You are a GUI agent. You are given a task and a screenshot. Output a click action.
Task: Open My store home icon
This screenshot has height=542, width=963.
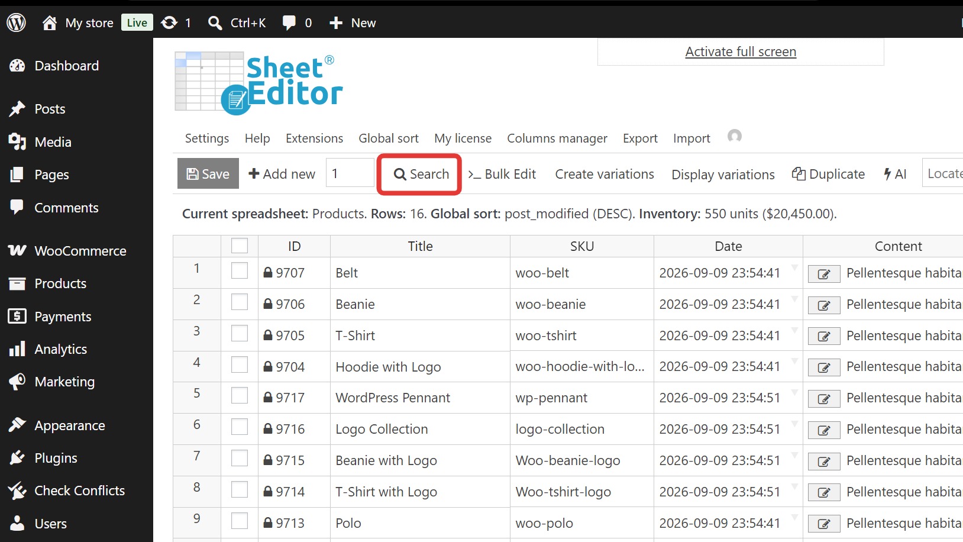coord(50,22)
